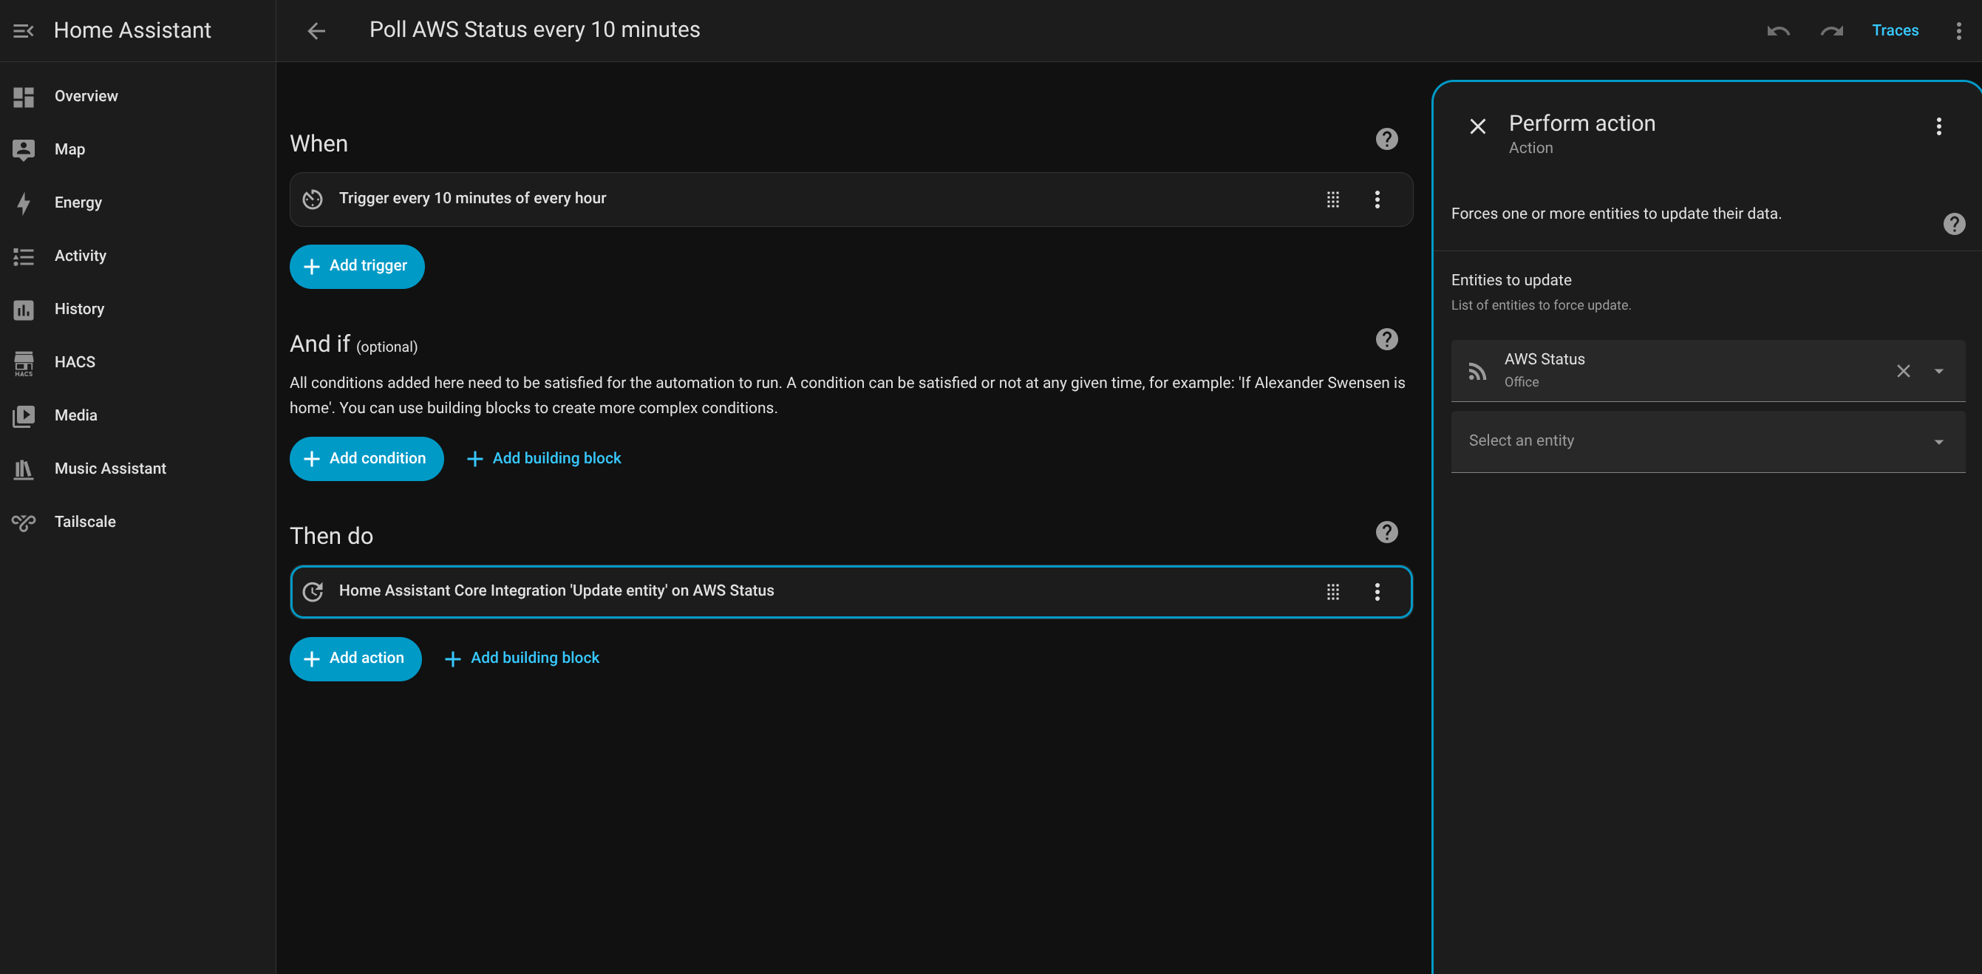Open the Traces view
The height and width of the screenshot is (974, 1982).
pyautogui.click(x=1896, y=31)
